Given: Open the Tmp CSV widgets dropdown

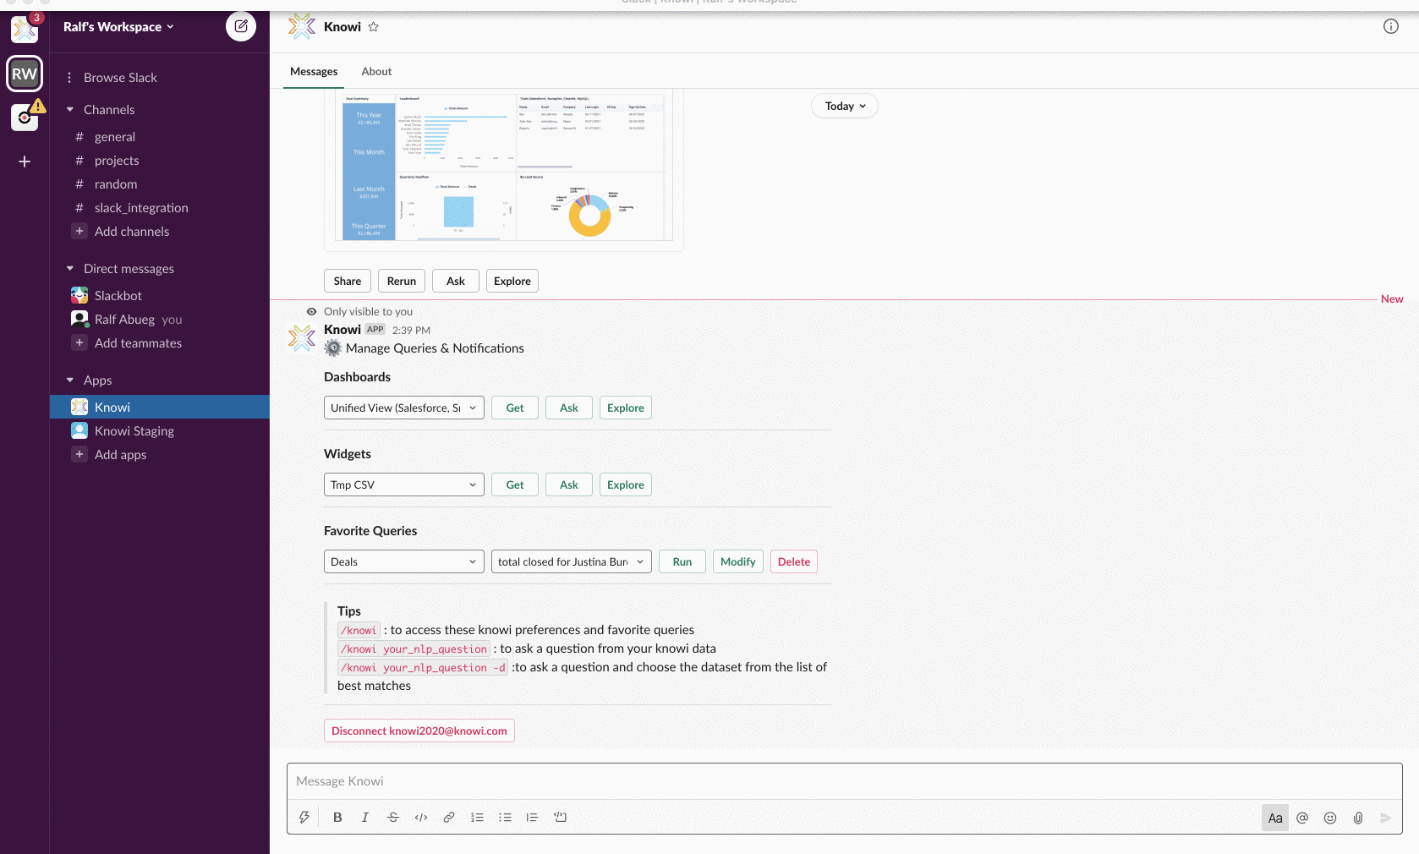Looking at the screenshot, I should [403, 484].
